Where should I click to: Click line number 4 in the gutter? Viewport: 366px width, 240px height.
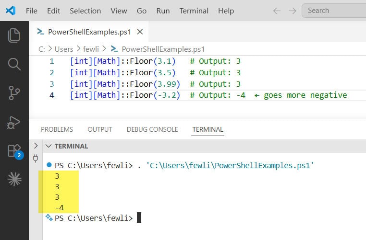click(52, 95)
